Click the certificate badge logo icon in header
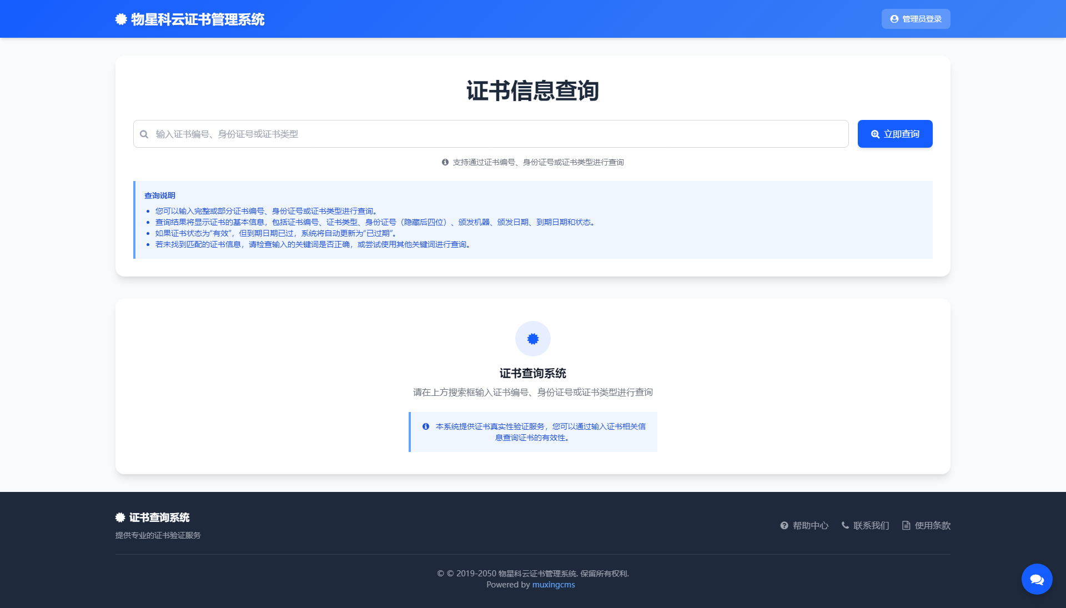 tap(121, 19)
